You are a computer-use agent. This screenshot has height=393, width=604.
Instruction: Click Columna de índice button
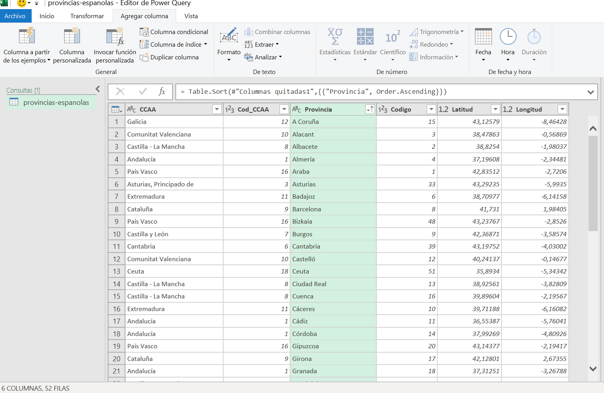point(173,44)
